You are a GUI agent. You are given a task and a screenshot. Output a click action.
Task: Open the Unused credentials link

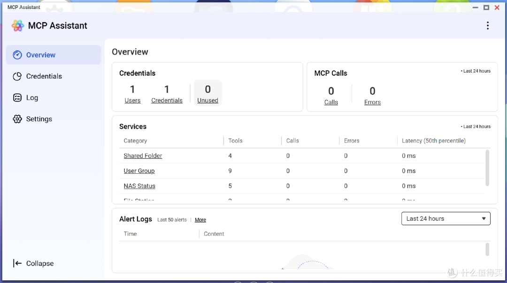(207, 100)
